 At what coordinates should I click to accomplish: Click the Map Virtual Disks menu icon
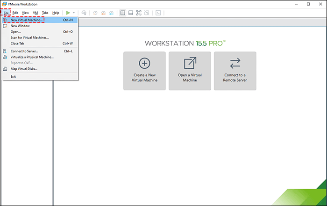5,69
